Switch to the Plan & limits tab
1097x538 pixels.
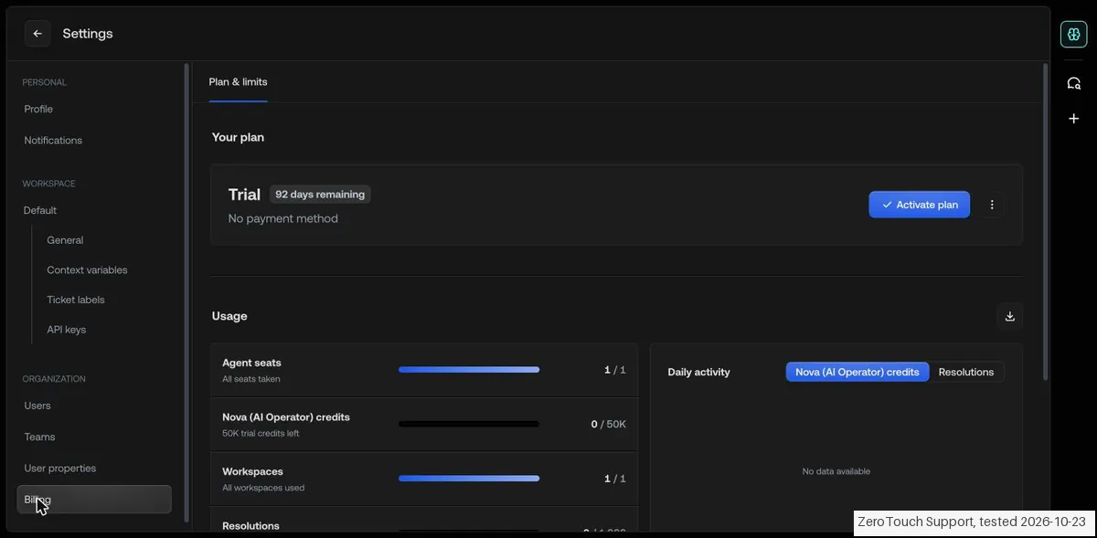coord(238,82)
